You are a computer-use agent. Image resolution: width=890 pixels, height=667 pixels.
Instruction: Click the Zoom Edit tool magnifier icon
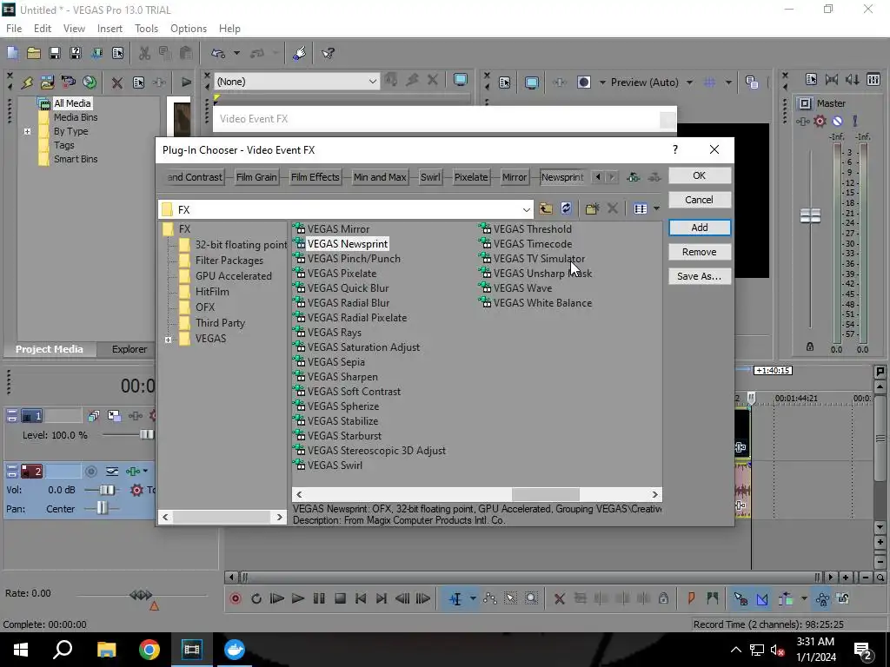531,598
